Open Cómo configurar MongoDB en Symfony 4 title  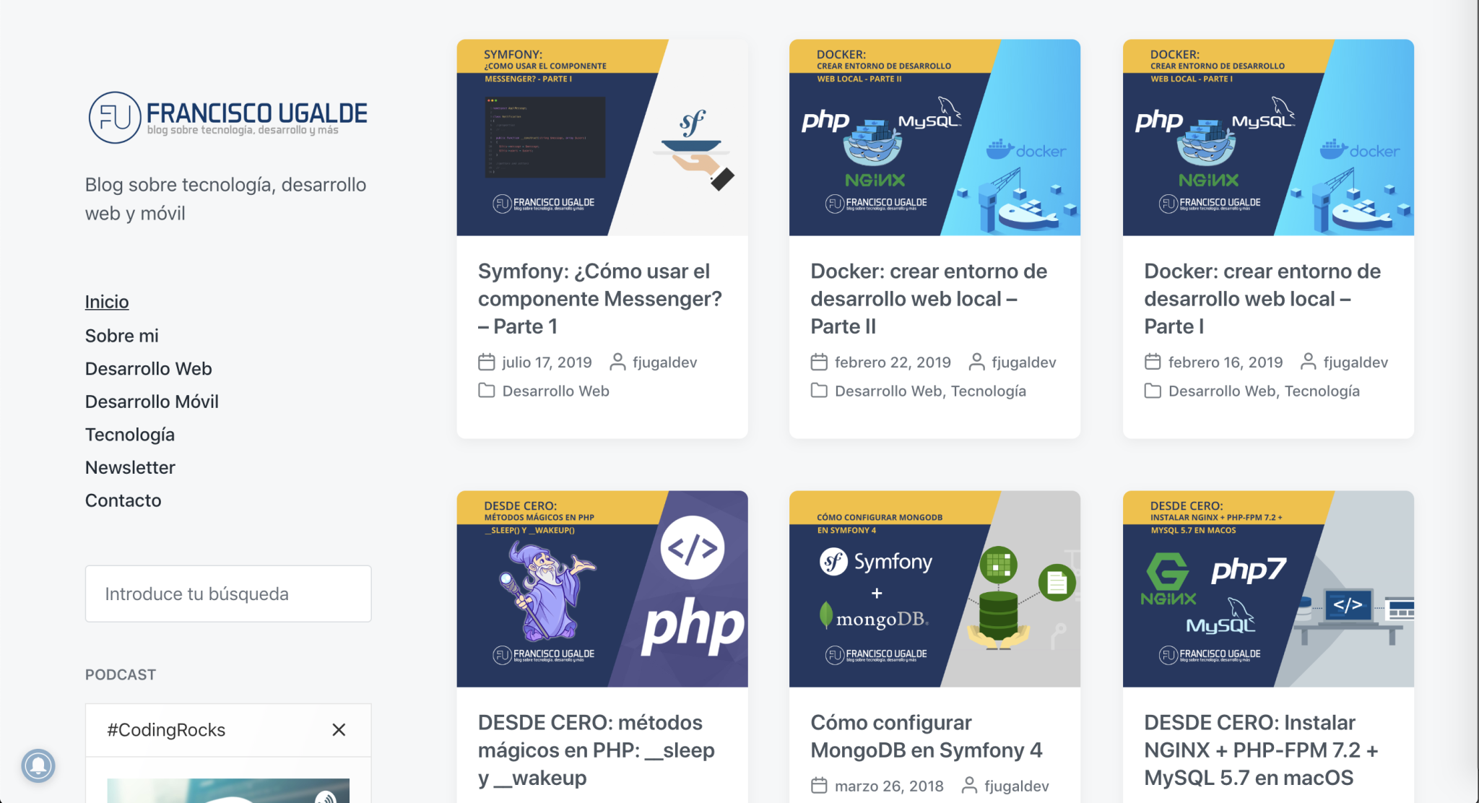[927, 737]
